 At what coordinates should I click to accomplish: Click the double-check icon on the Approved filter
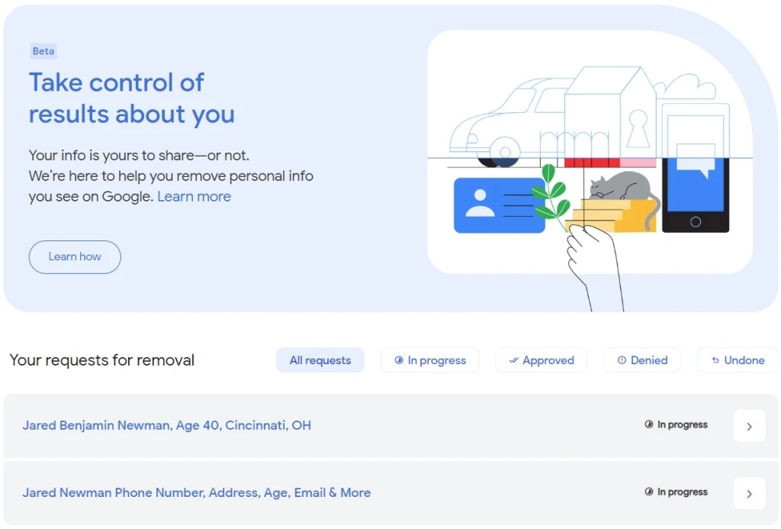point(513,360)
